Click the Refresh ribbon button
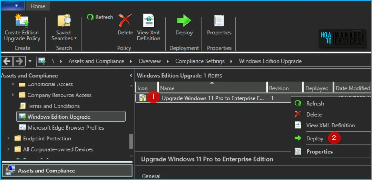Screen dimensions: 372x180 coord(100,17)
